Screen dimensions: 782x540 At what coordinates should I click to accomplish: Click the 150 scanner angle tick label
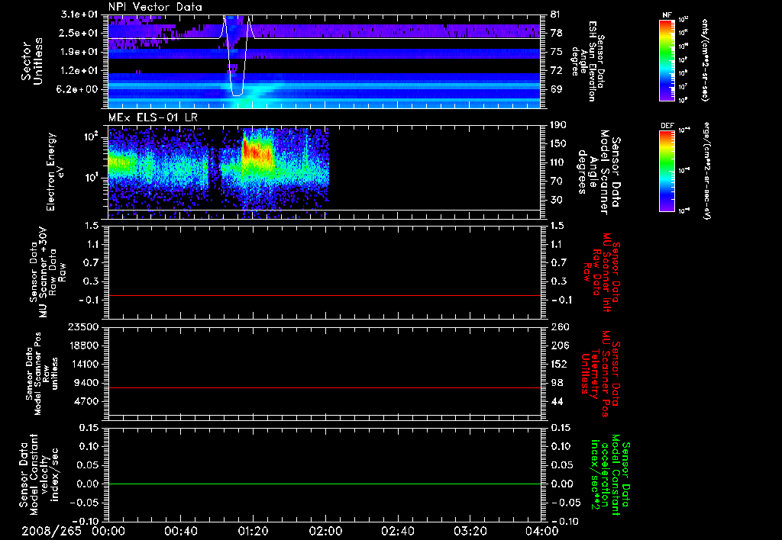pyautogui.click(x=559, y=143)
